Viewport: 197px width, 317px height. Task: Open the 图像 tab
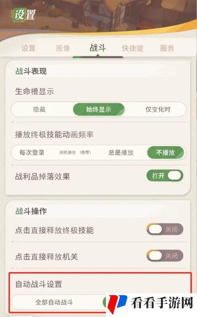[x=63, y=48]
